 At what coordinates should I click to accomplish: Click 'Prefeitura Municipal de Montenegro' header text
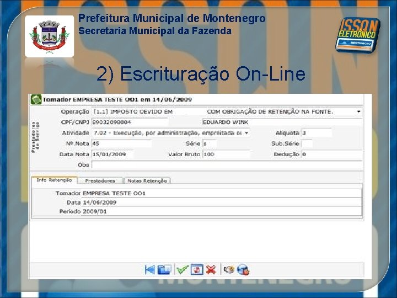(171, 18)
